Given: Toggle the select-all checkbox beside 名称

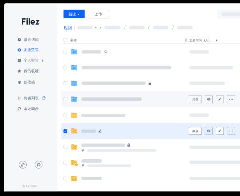Looking at the screenshot, I should point(65,40).
